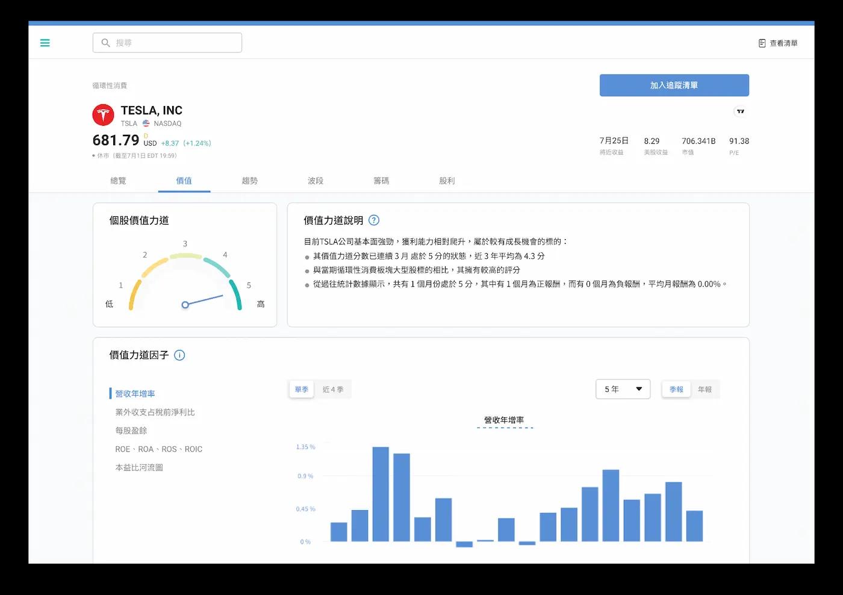
Task: Switch to the 趨勢 tab
Action: tap(250, 181)
